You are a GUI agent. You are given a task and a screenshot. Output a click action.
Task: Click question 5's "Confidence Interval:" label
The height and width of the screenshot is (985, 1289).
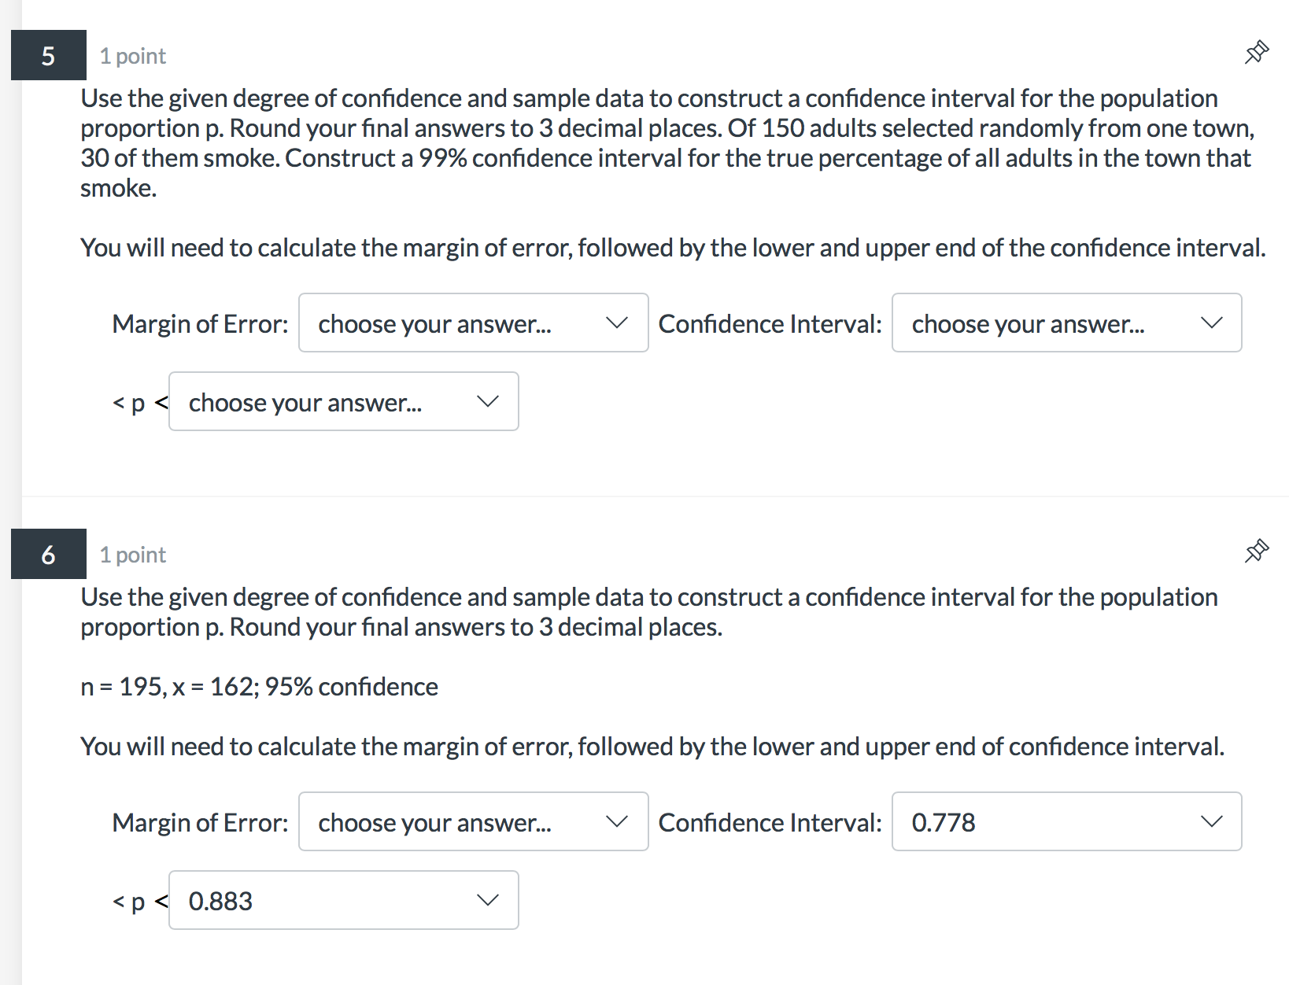(x=770, y=324)
